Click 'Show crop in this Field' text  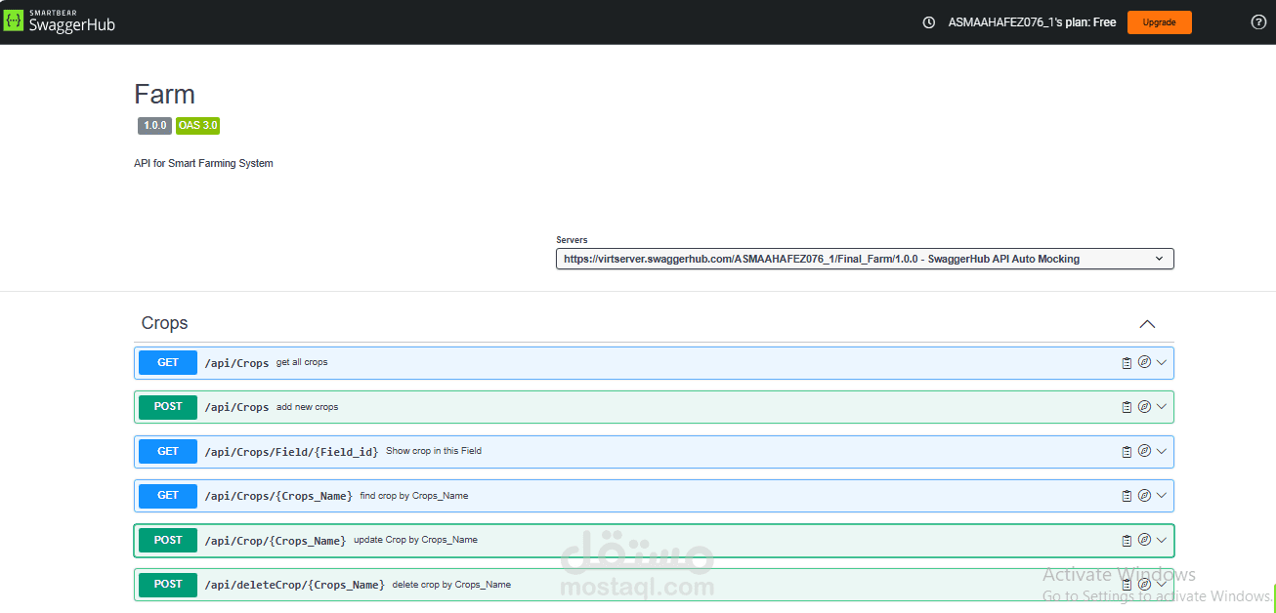point(434,451)
